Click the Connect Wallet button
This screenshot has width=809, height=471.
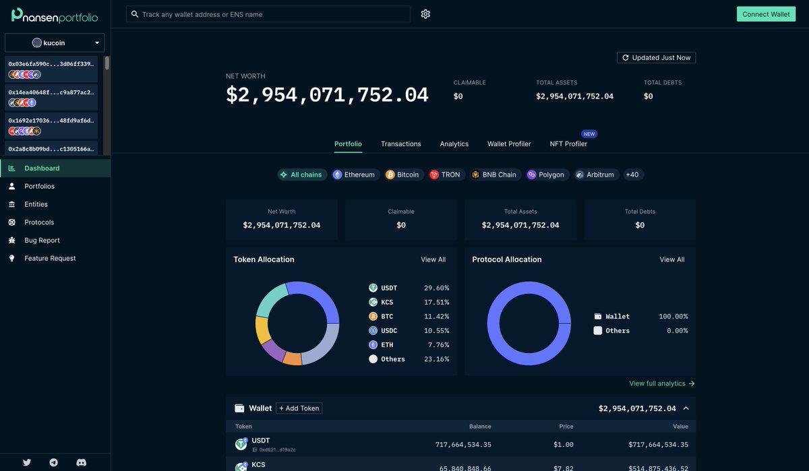(x=766, y=14)
